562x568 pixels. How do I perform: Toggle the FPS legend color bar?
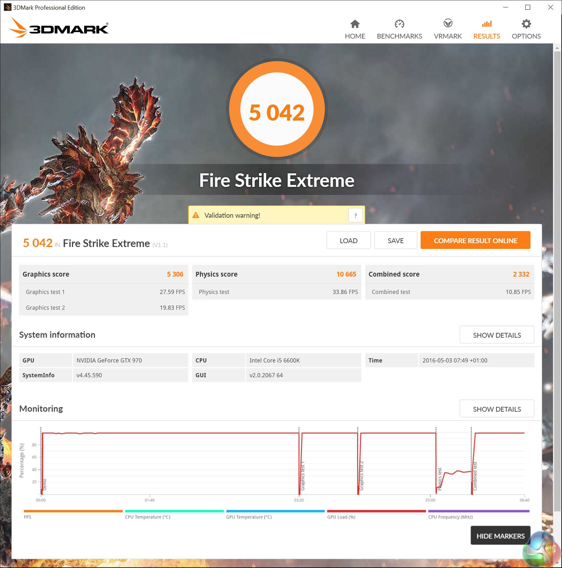[73, 511]
